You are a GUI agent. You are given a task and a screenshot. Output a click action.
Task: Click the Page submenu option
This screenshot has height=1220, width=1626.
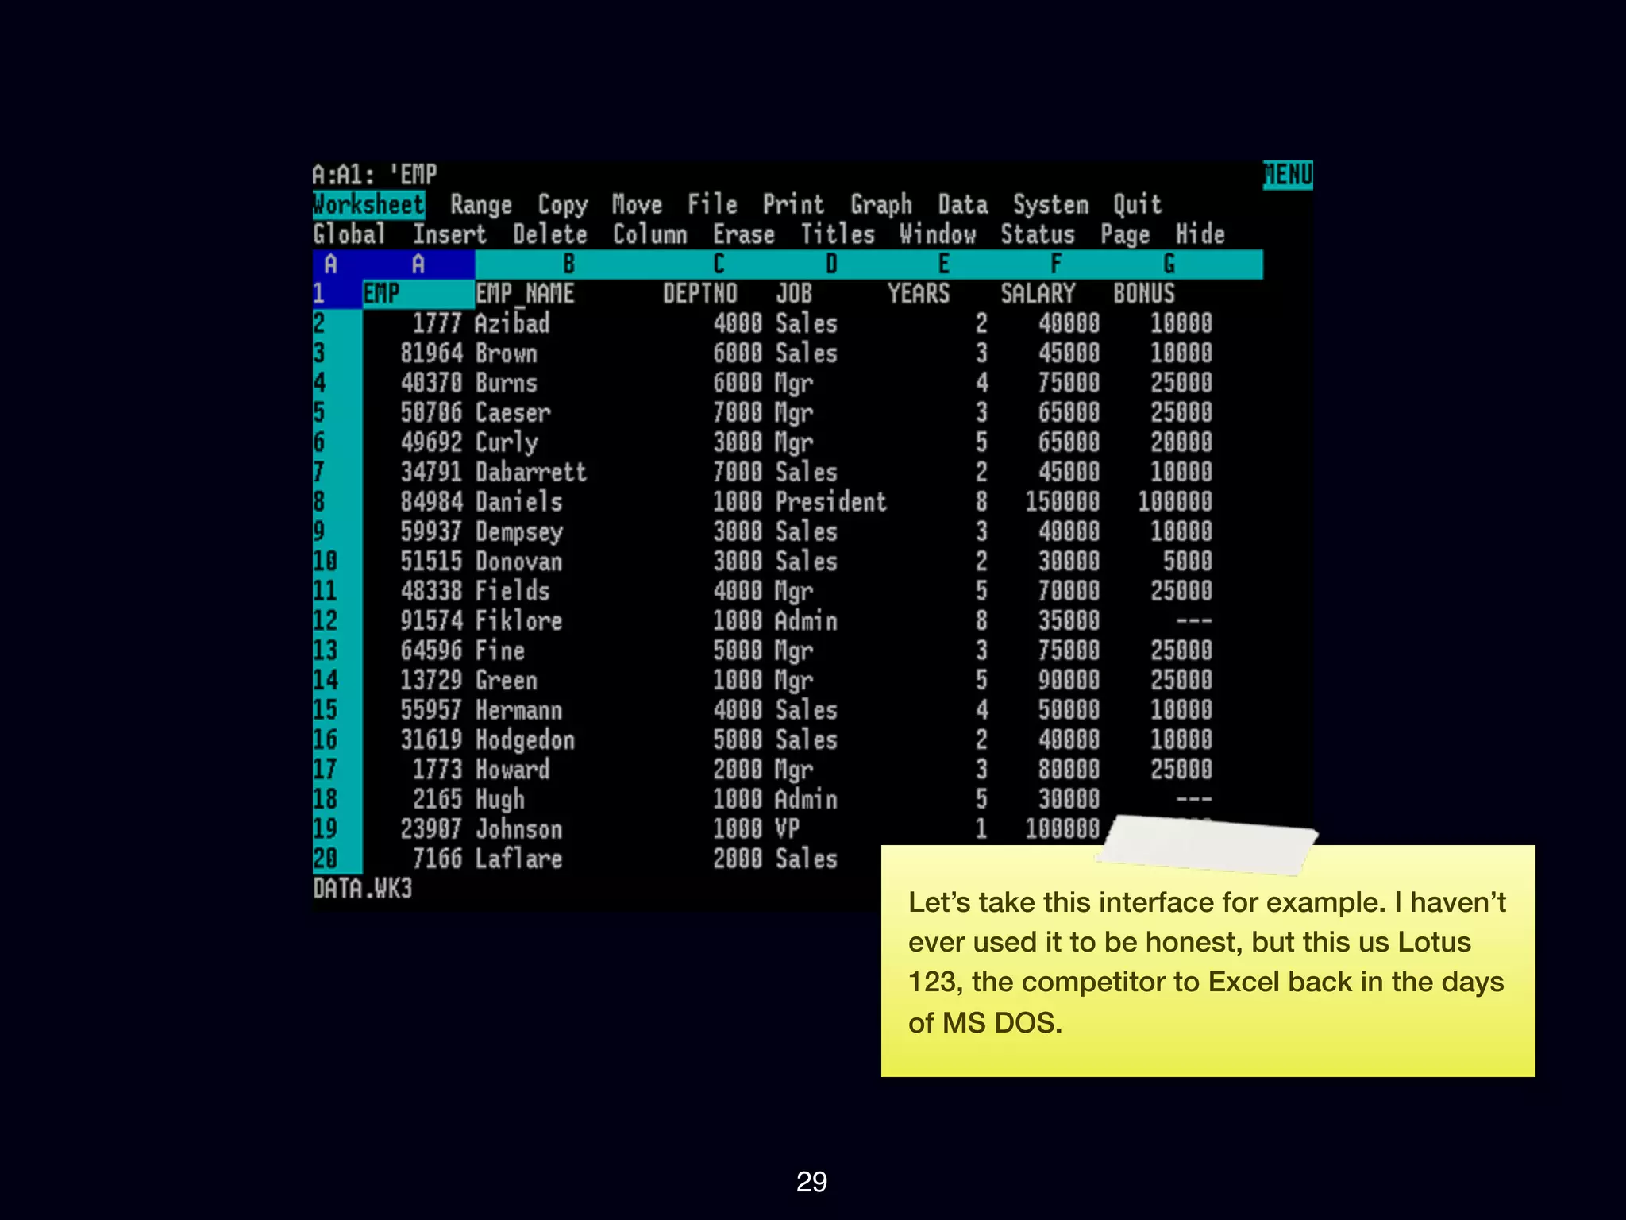click(1125, 234)
